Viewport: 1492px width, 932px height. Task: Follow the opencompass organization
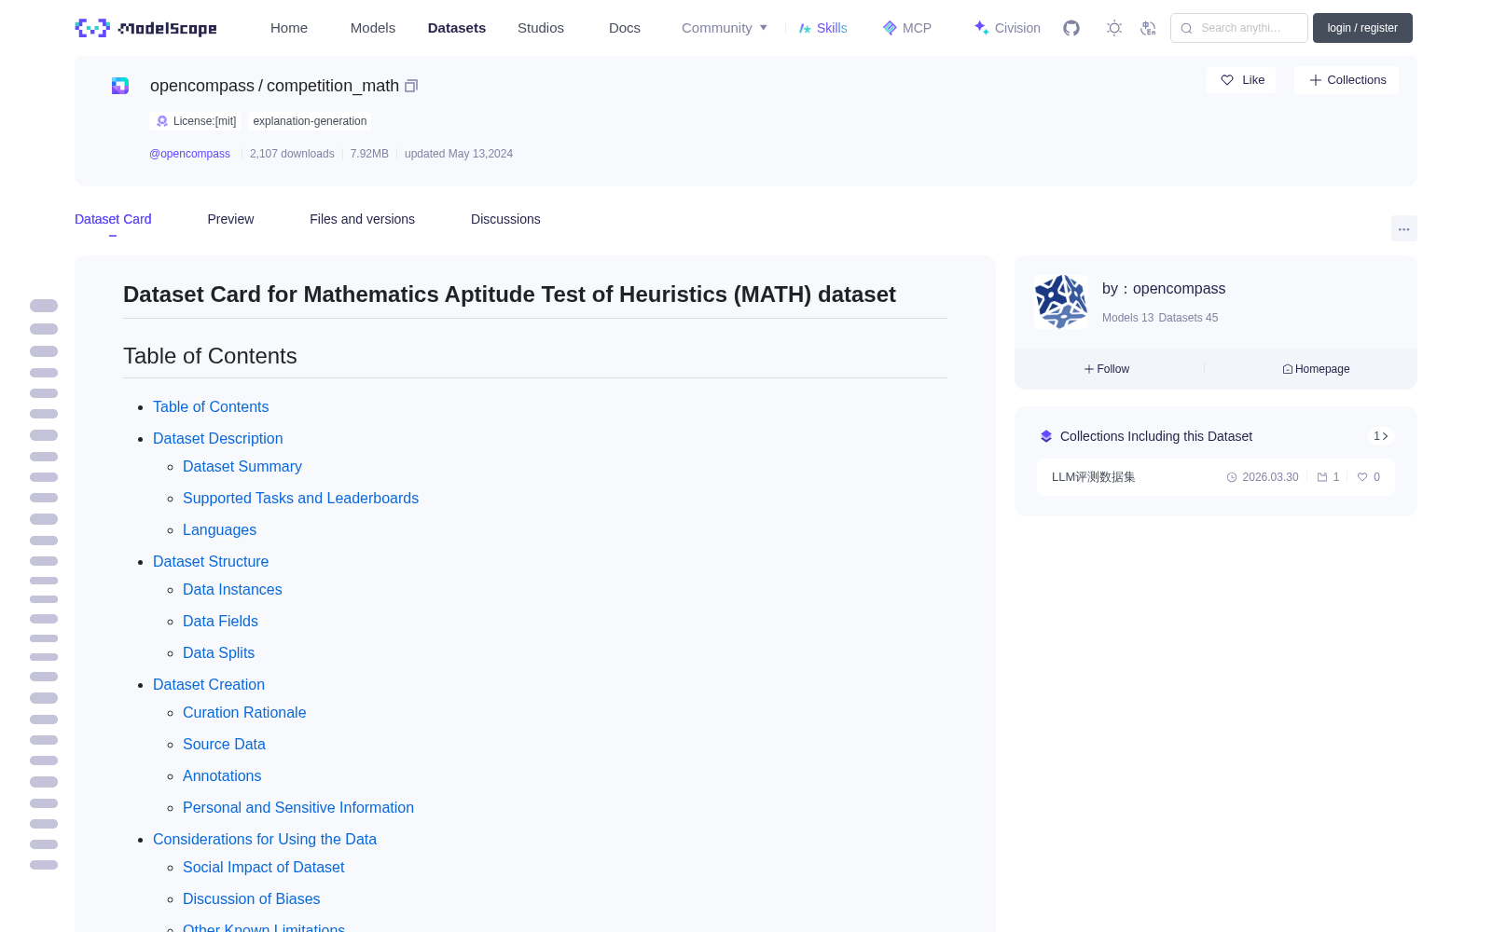(x=1107, y=369)
